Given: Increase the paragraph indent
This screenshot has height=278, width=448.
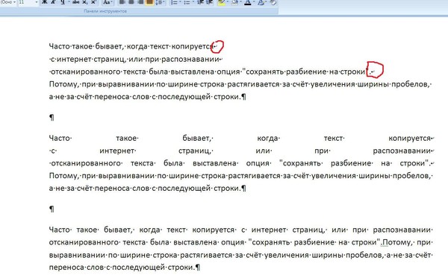Looking at the screenshot, I should (209, 2).
